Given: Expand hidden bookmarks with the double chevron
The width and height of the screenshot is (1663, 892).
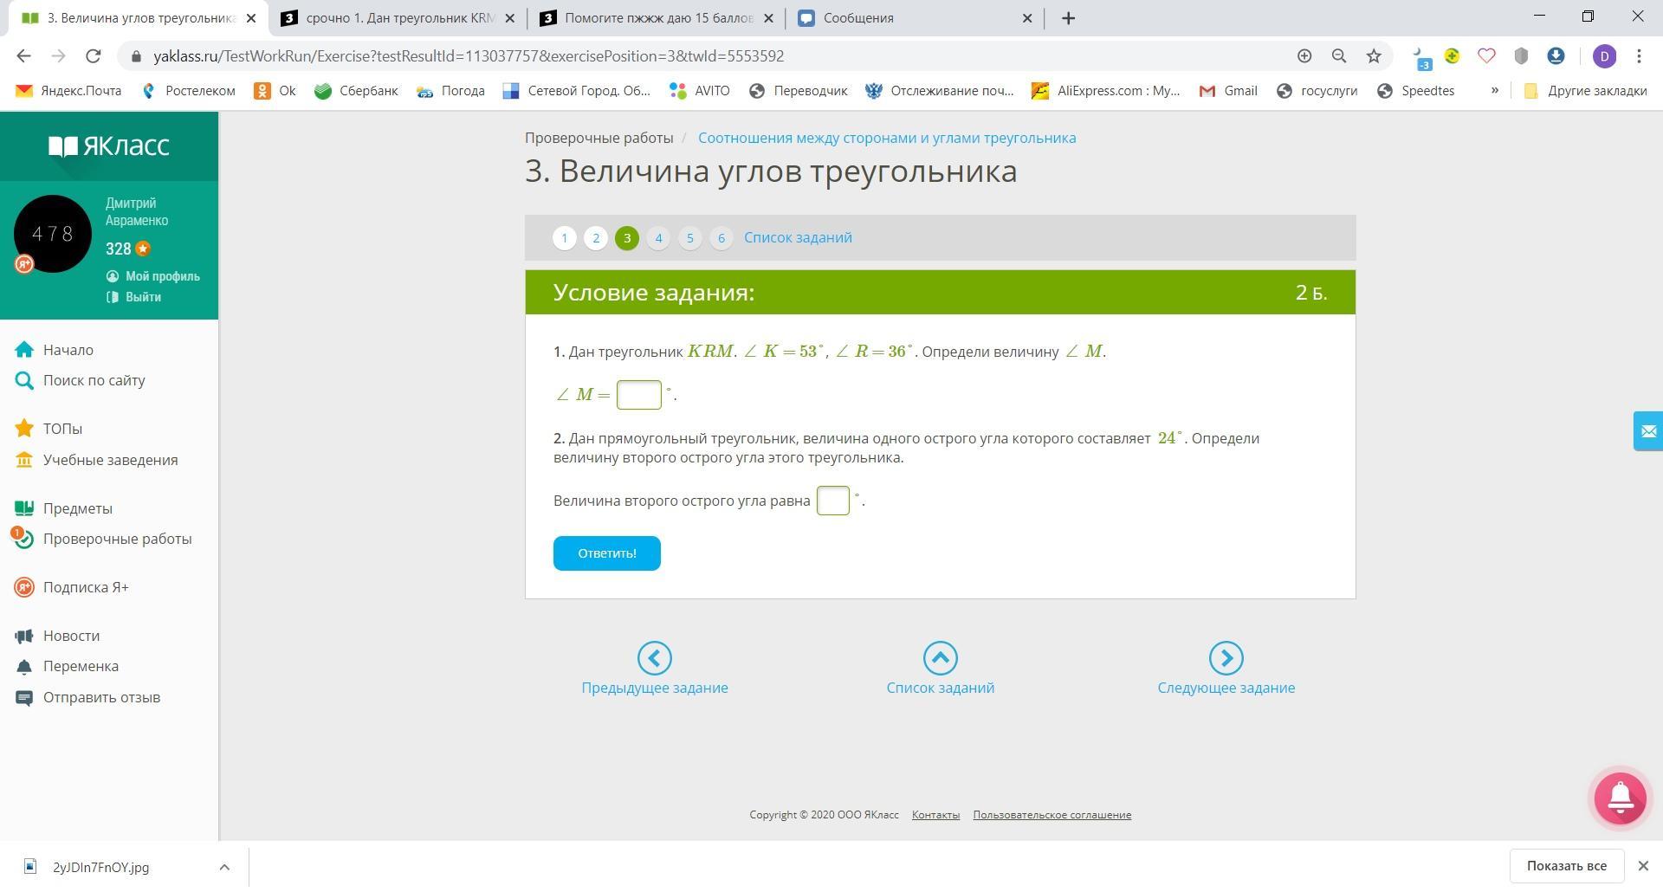Looking at the screenshot, I should (x=1494, y=91).
